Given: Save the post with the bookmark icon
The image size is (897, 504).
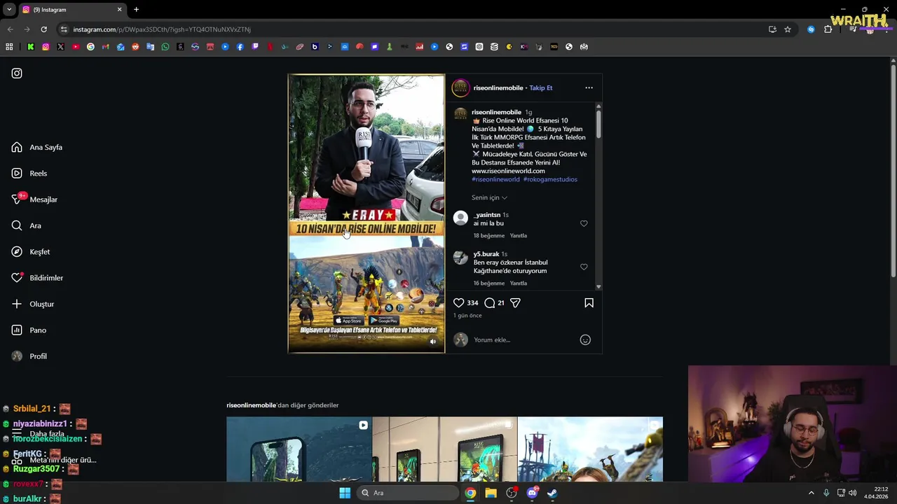Looking at the screenshot, I should 589,303.
